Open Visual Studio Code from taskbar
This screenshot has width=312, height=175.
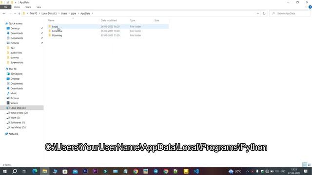click(x=196, y=171)
